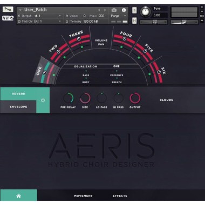Click the PRE-DELAY knob
Image resolution: width=205 pixels, height=205 pixels.
68,98
